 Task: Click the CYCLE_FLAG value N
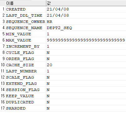(86, 53)
